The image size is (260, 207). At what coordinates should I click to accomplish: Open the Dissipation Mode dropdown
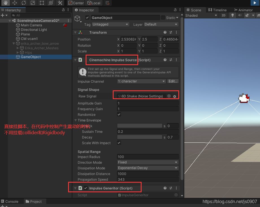148,168
